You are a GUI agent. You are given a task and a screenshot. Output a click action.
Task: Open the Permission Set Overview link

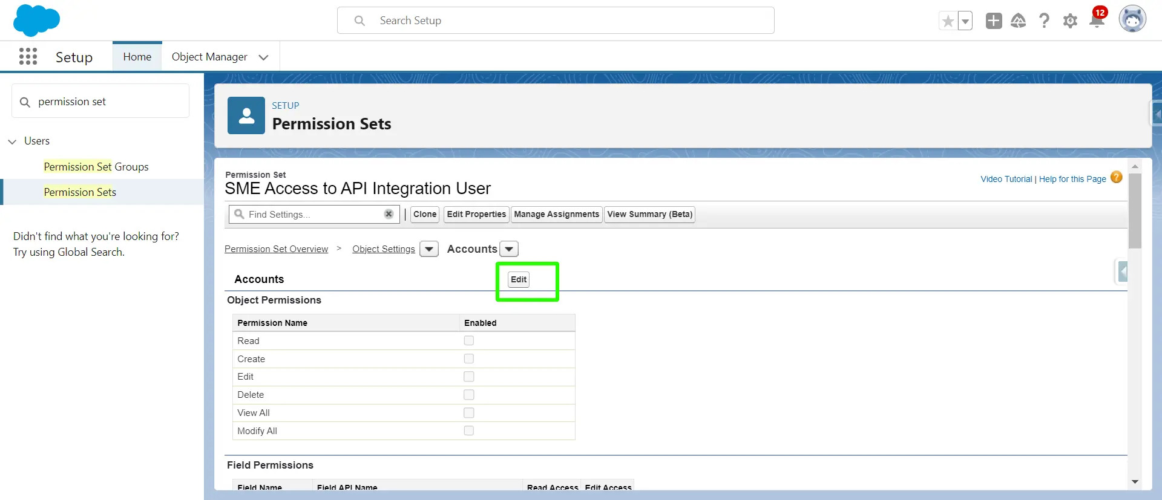[x=276, y=249]
